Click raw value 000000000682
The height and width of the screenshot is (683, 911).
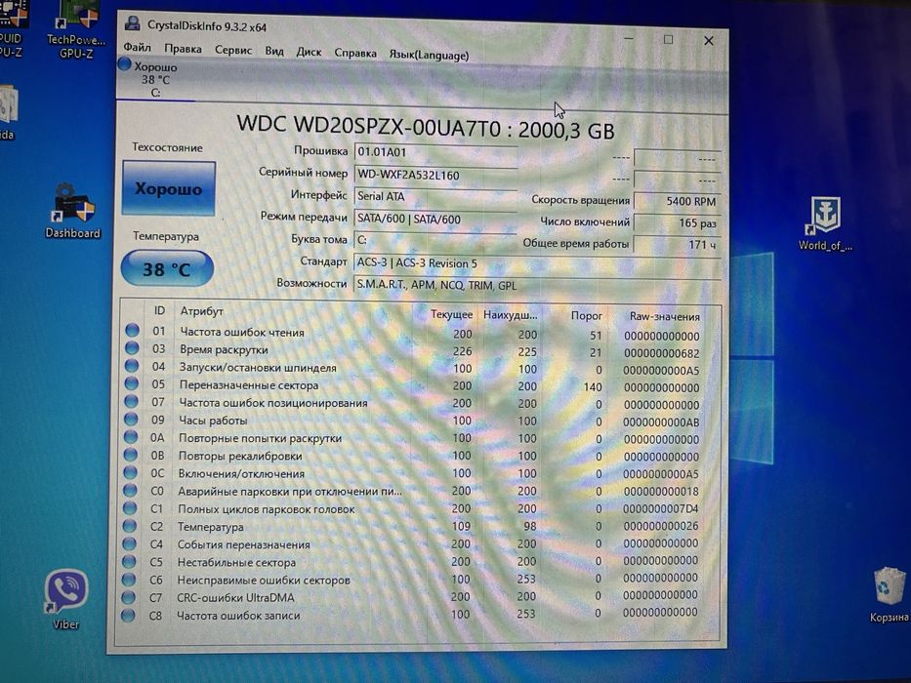coord(662,353)
